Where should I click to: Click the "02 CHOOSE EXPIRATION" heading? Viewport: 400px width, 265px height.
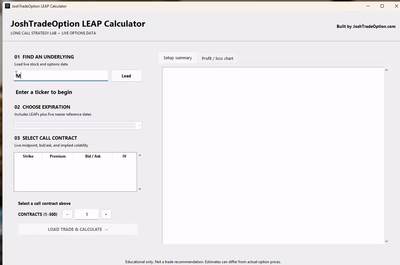coord(42,107)
